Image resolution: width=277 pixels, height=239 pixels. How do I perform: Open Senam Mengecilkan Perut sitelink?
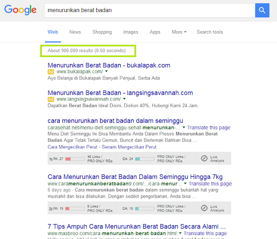coord(129,147)
